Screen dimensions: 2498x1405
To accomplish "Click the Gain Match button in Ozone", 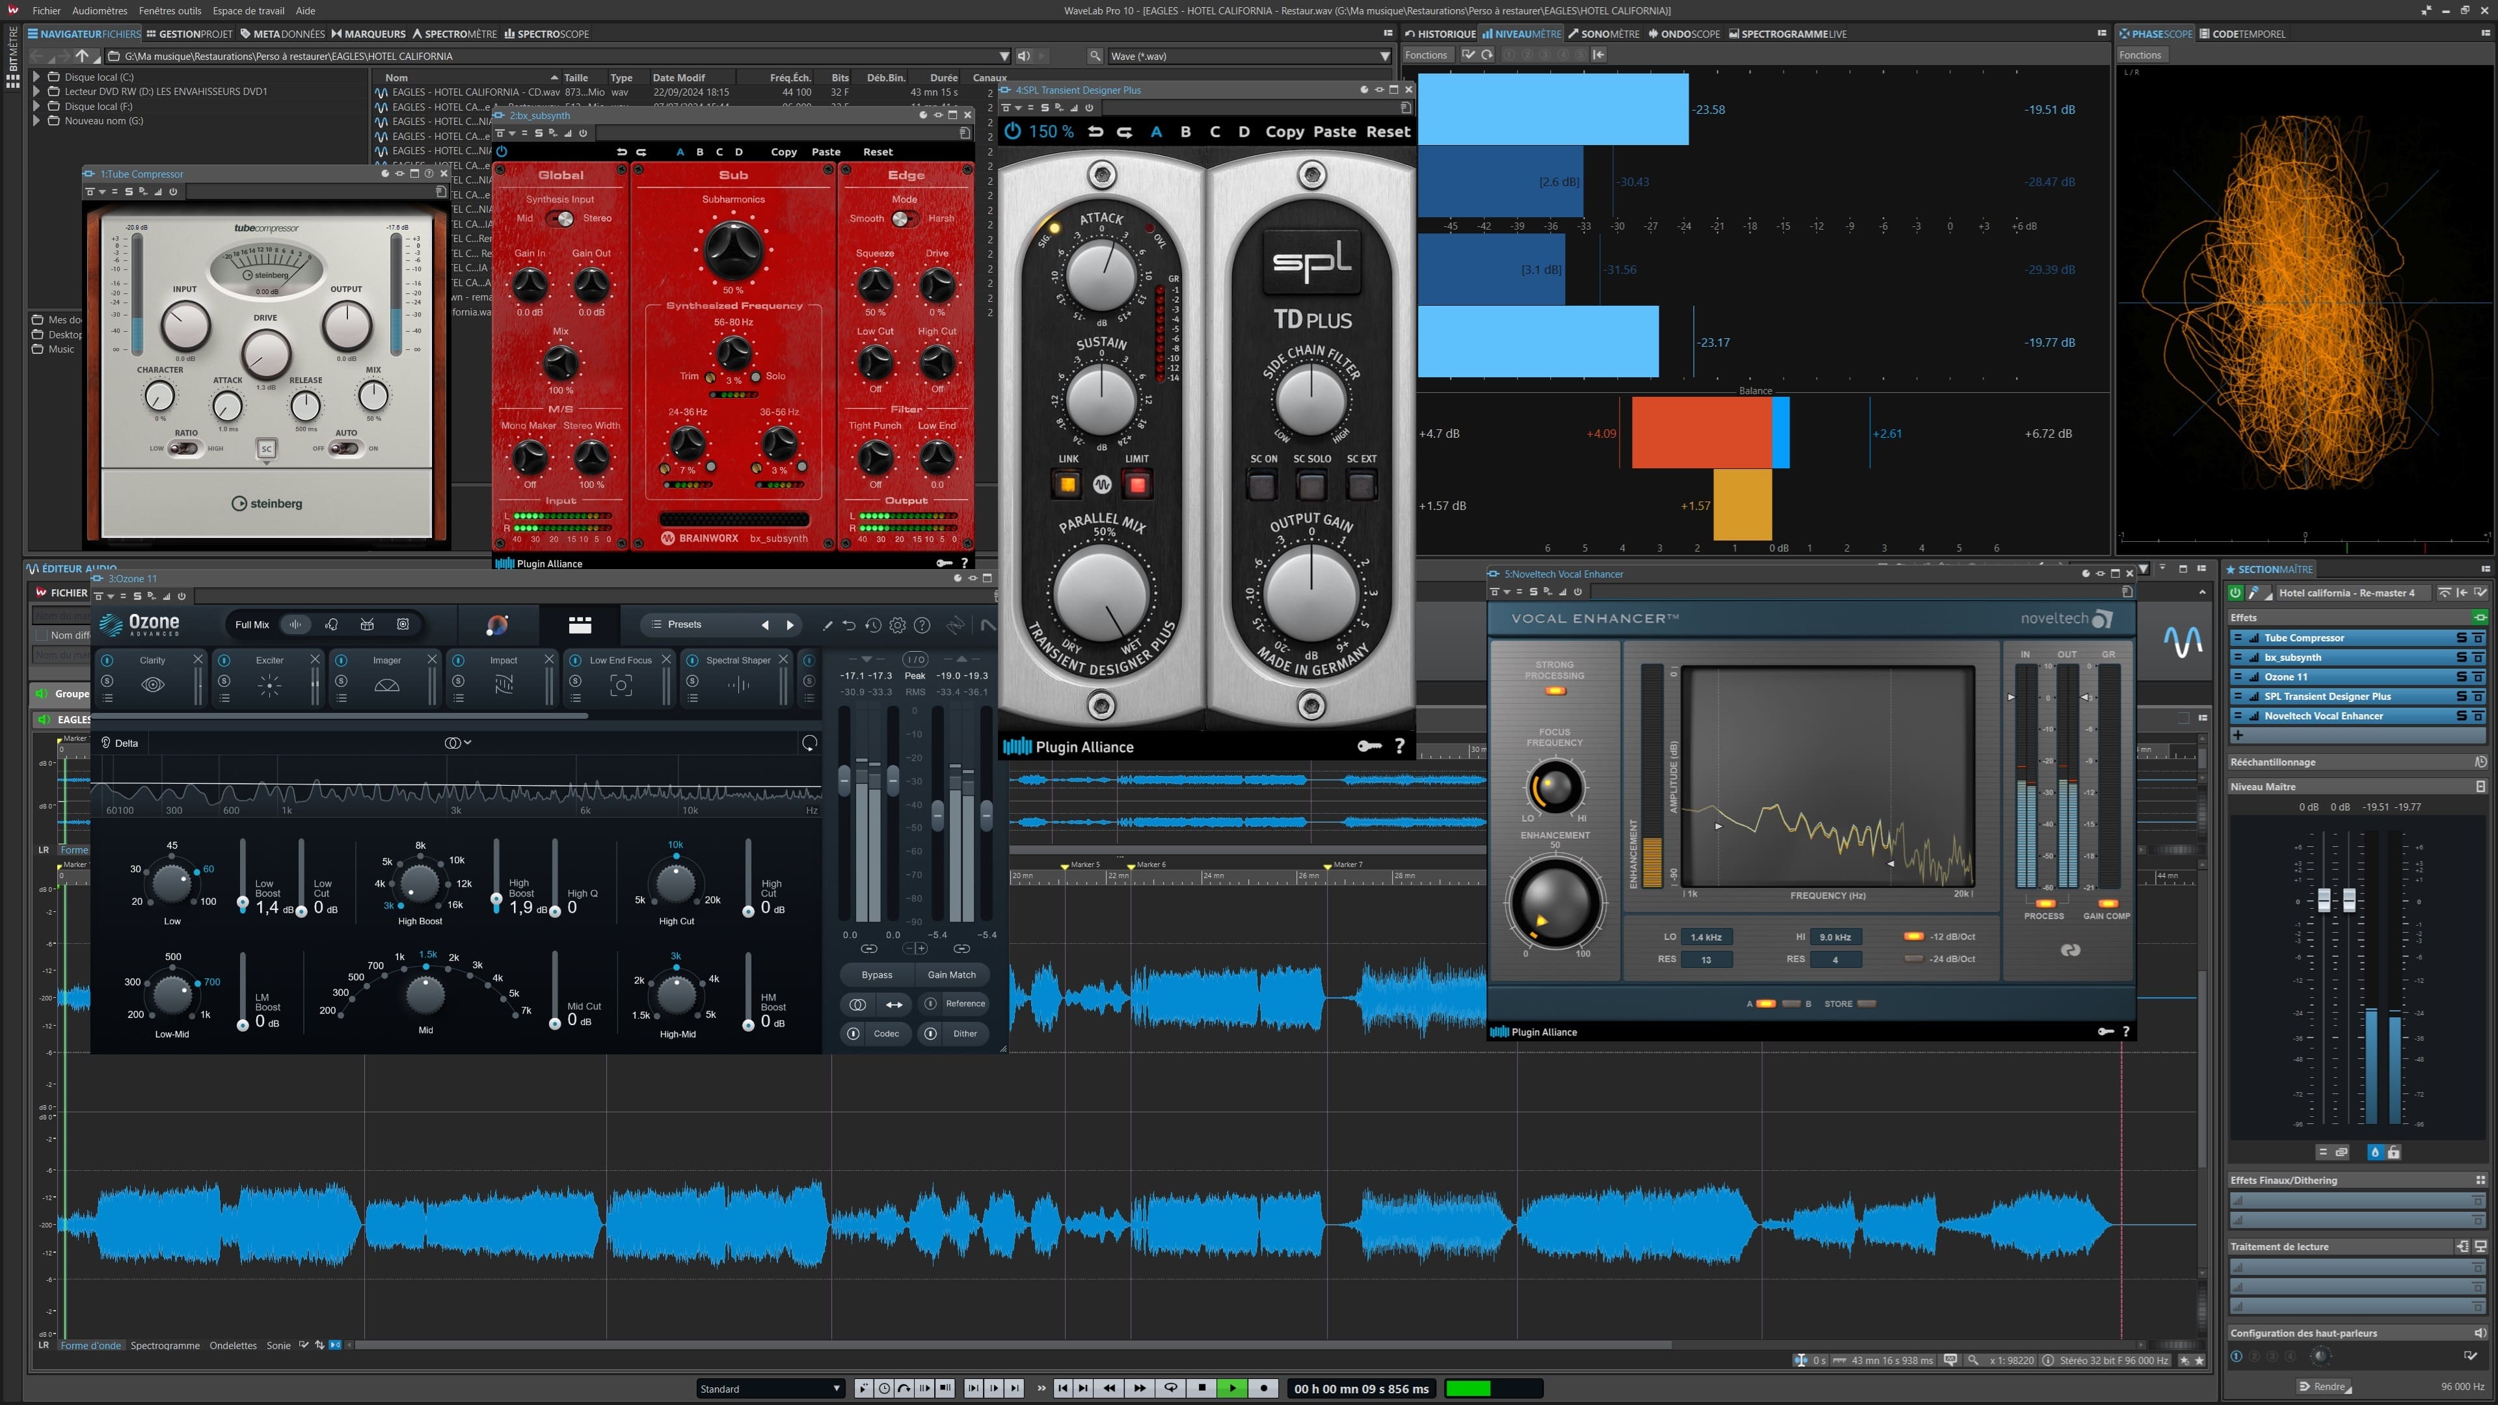I will click(x=951, y=974).
